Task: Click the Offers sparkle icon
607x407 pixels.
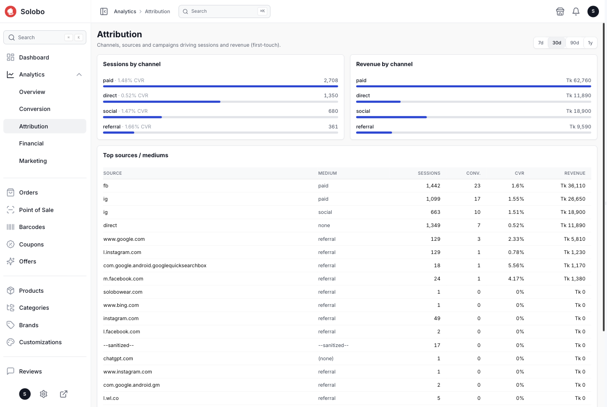Action: pyautogui.click(x=10, y=261)
